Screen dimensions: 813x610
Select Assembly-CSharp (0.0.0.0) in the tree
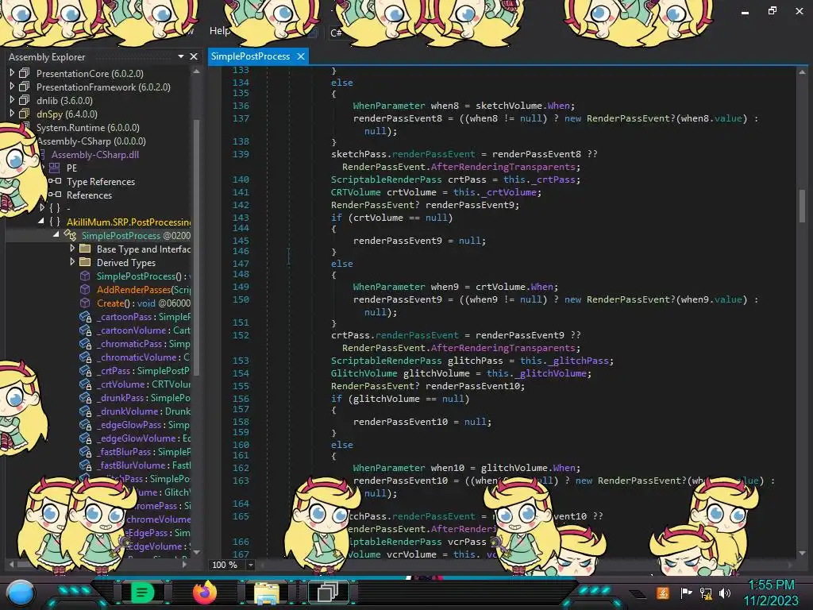coord(91,141)
